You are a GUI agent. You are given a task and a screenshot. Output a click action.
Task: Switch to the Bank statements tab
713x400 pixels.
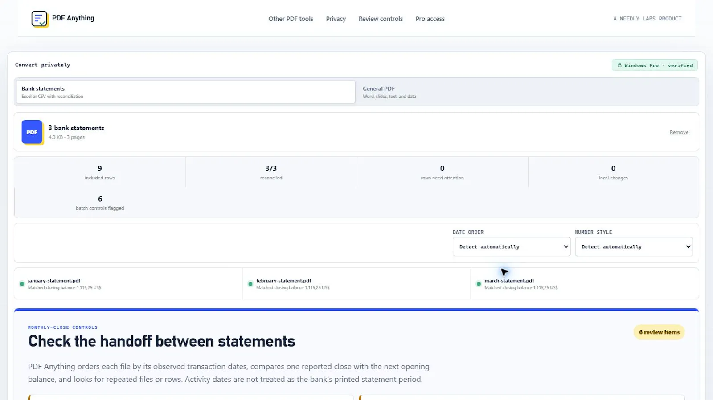185,92
